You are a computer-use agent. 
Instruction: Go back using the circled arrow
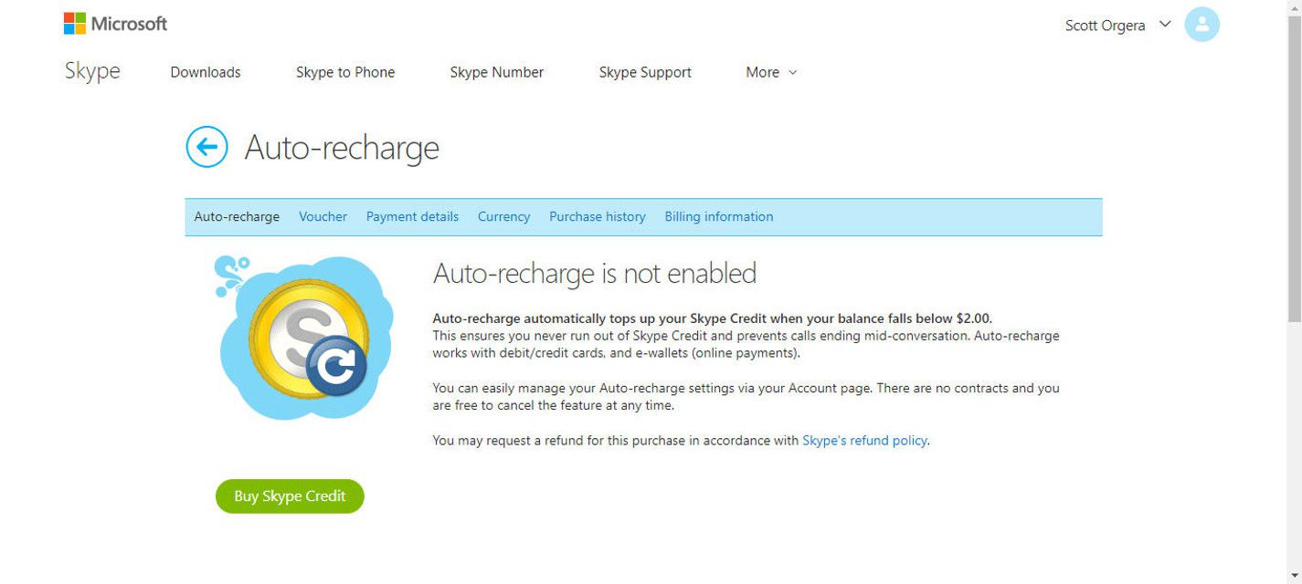[x=206, y=147]
